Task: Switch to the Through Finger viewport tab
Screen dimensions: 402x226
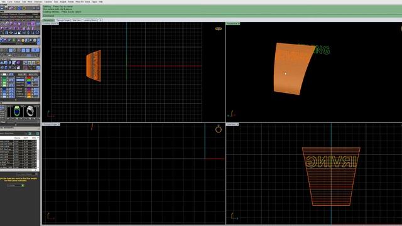Action: pos(63,20)
